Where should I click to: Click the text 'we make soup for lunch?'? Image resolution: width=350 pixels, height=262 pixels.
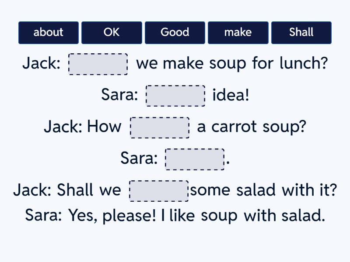point(232,64)
